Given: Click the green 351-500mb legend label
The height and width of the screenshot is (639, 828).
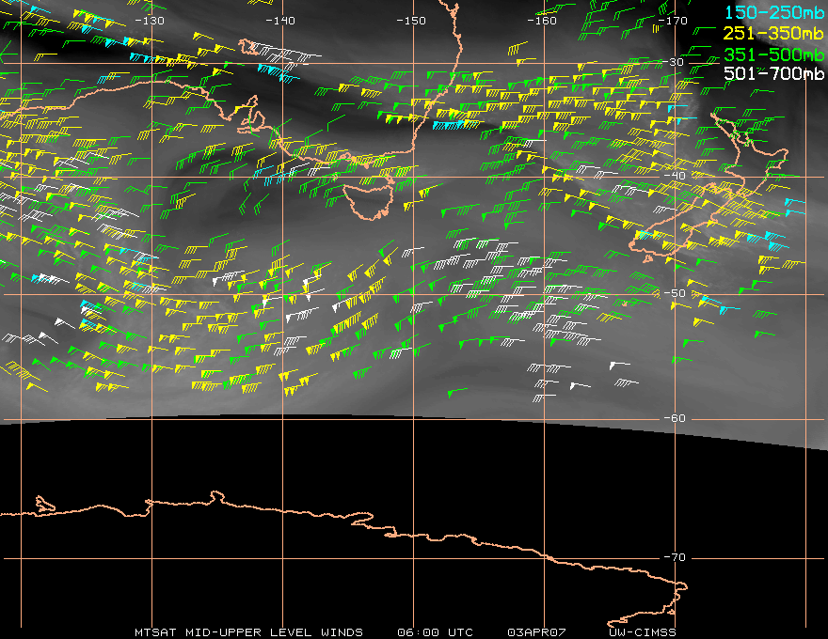Looking at the screenshot, I should 772,54.
